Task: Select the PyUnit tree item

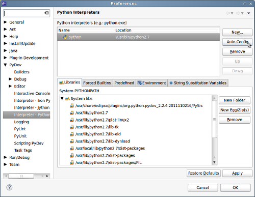Action: (x=20, y=136)
